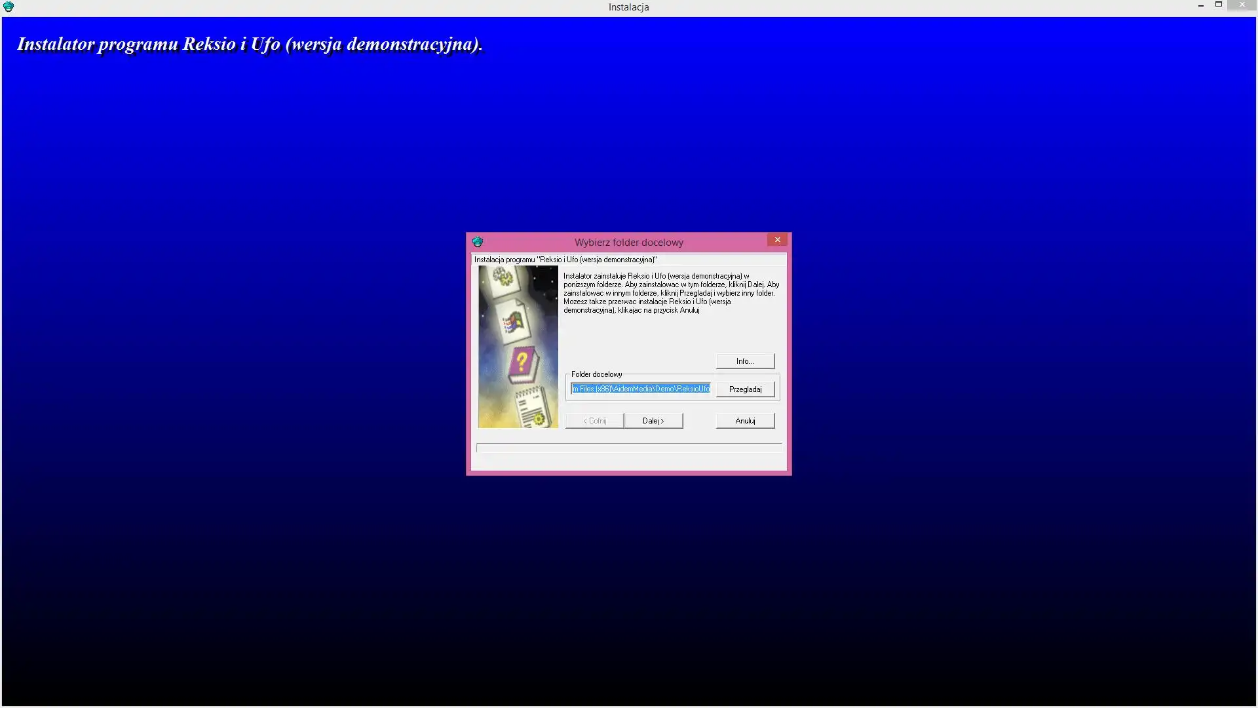1258x708 pixels.
Task: Click the installer instructions paragraph text
Action: [x=670, y=293]
